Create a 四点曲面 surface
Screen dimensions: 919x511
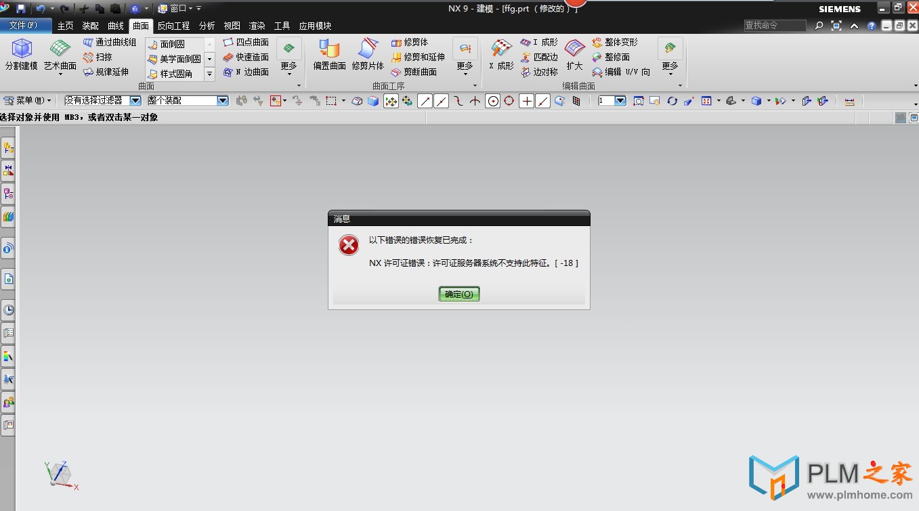[246, 42]
